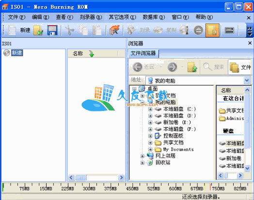
Task: Select My Documents in the folder tree
Action: pyautogui.click(x=178, y=149)
